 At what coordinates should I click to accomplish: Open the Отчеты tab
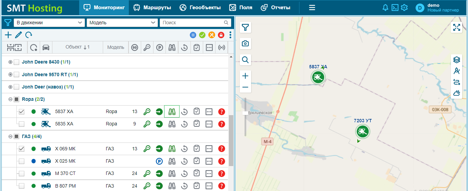(x=275, y=8)
